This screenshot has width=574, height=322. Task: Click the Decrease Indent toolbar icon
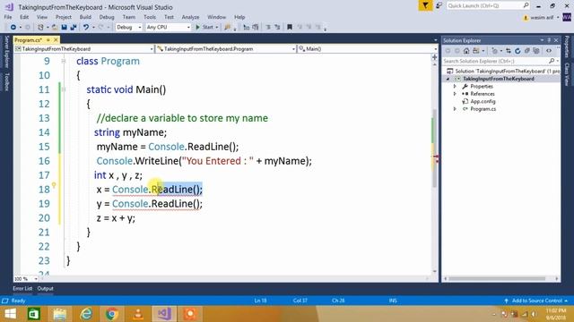268,28
